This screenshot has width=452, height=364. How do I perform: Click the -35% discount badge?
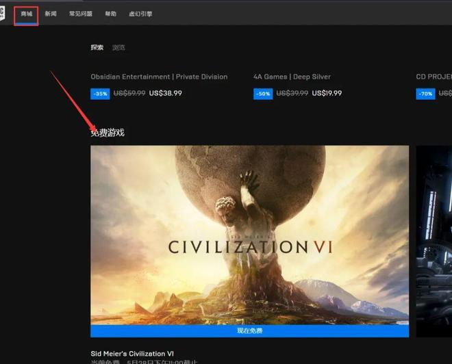click(x=100, y=94)
